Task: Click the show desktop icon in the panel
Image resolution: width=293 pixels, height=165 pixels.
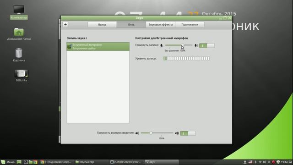Action: click(x=19, y=162)
